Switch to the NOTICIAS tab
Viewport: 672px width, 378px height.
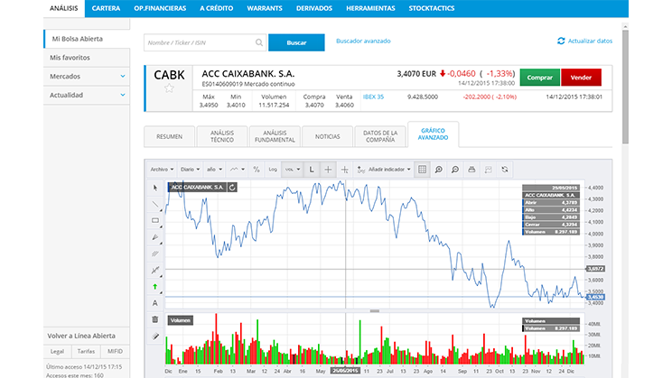(x=328, y=136)
